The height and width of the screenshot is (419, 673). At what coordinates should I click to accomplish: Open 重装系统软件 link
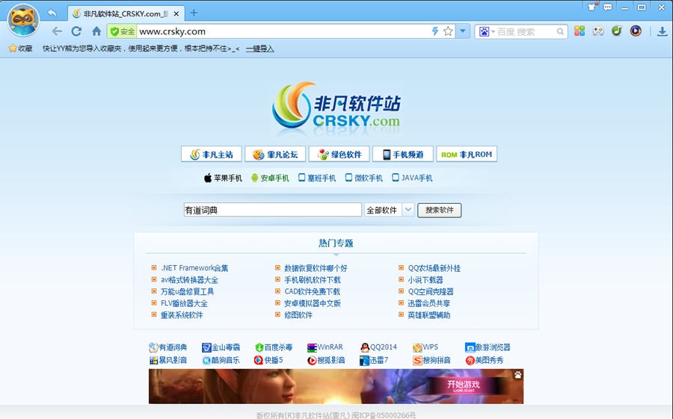[182, 315]
